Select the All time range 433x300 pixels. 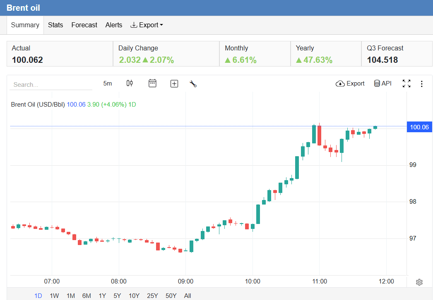[188, 295]
